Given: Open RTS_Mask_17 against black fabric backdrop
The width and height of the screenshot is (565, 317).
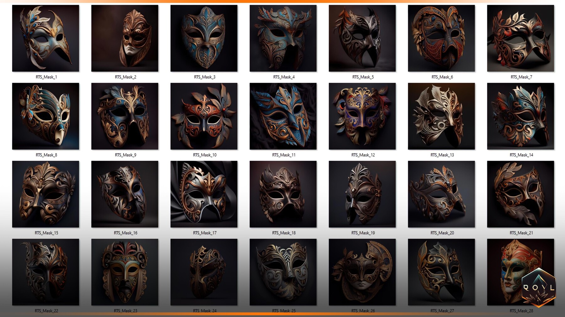Looking at the screenshot, I should (204, 195).
